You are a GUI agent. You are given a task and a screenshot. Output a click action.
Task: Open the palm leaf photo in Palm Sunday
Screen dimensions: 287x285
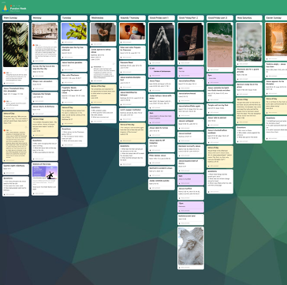pos(16,45)
